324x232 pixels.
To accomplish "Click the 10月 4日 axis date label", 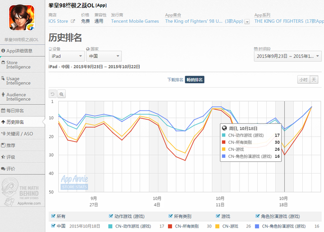I will 157,202.
